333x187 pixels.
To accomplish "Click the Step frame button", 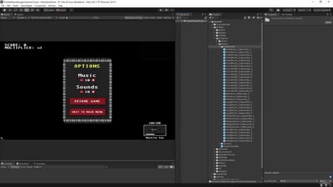I will tap(172, 10).
